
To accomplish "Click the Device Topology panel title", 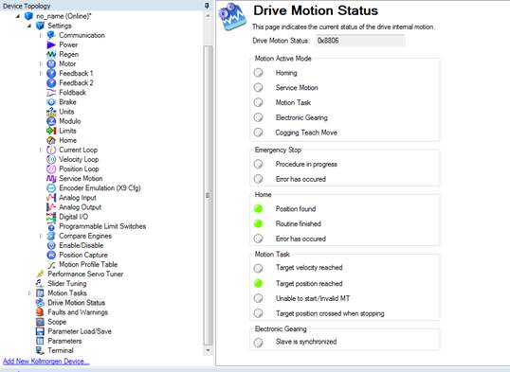I will point(27,6).
